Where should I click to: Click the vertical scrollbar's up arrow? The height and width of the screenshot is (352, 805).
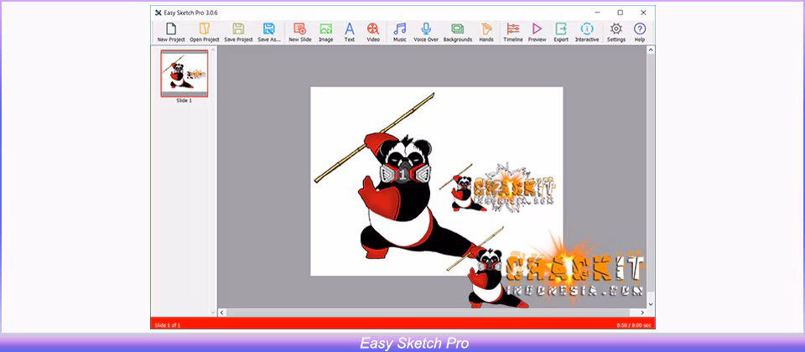point(651,49)
